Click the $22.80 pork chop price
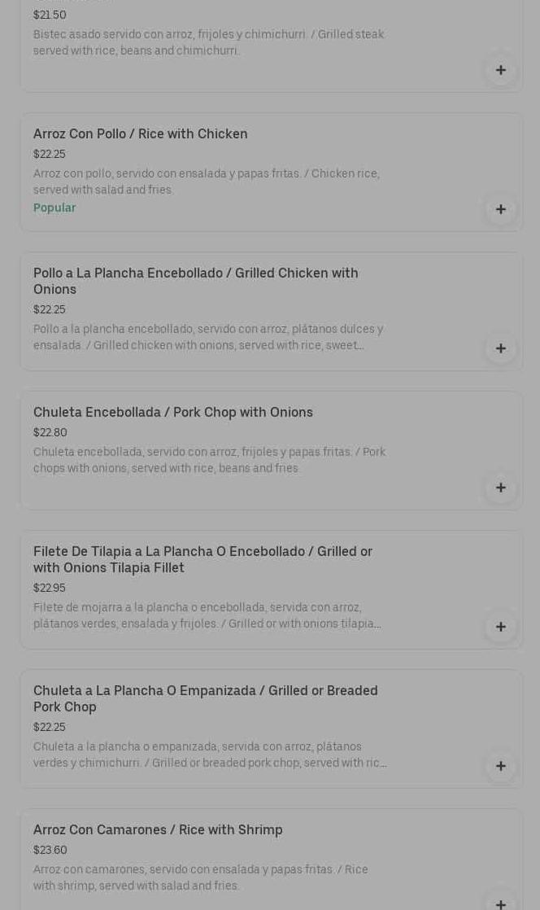540x910 pixels. point(50,433)
